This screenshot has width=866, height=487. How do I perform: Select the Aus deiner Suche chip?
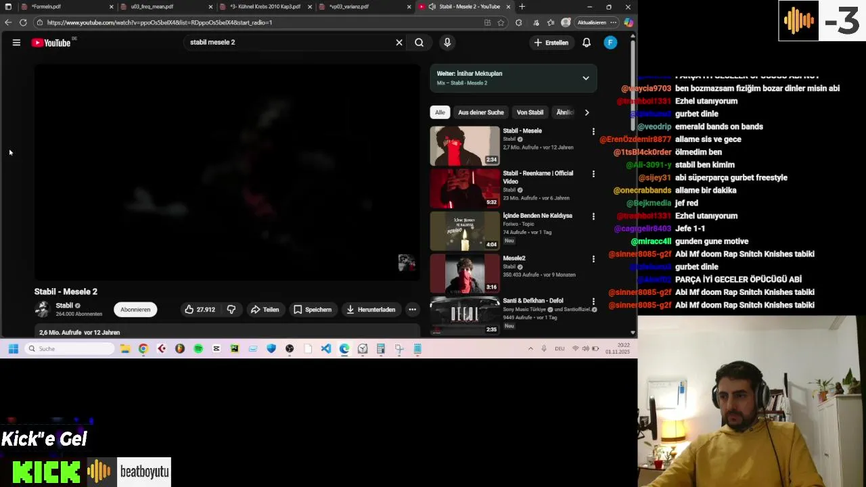480,112
